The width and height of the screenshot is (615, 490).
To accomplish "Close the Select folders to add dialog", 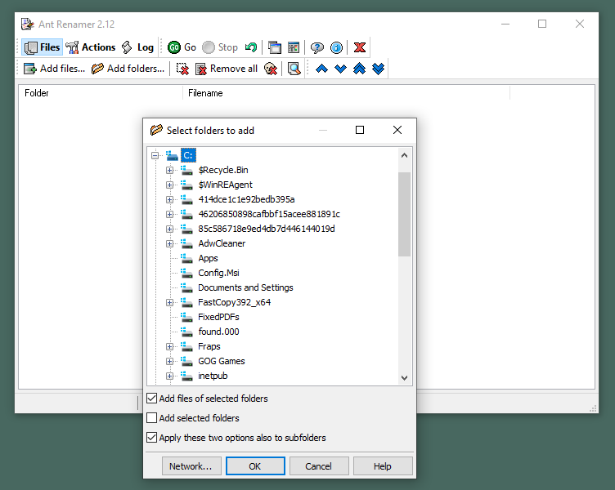I will click(x=397, y=130).
